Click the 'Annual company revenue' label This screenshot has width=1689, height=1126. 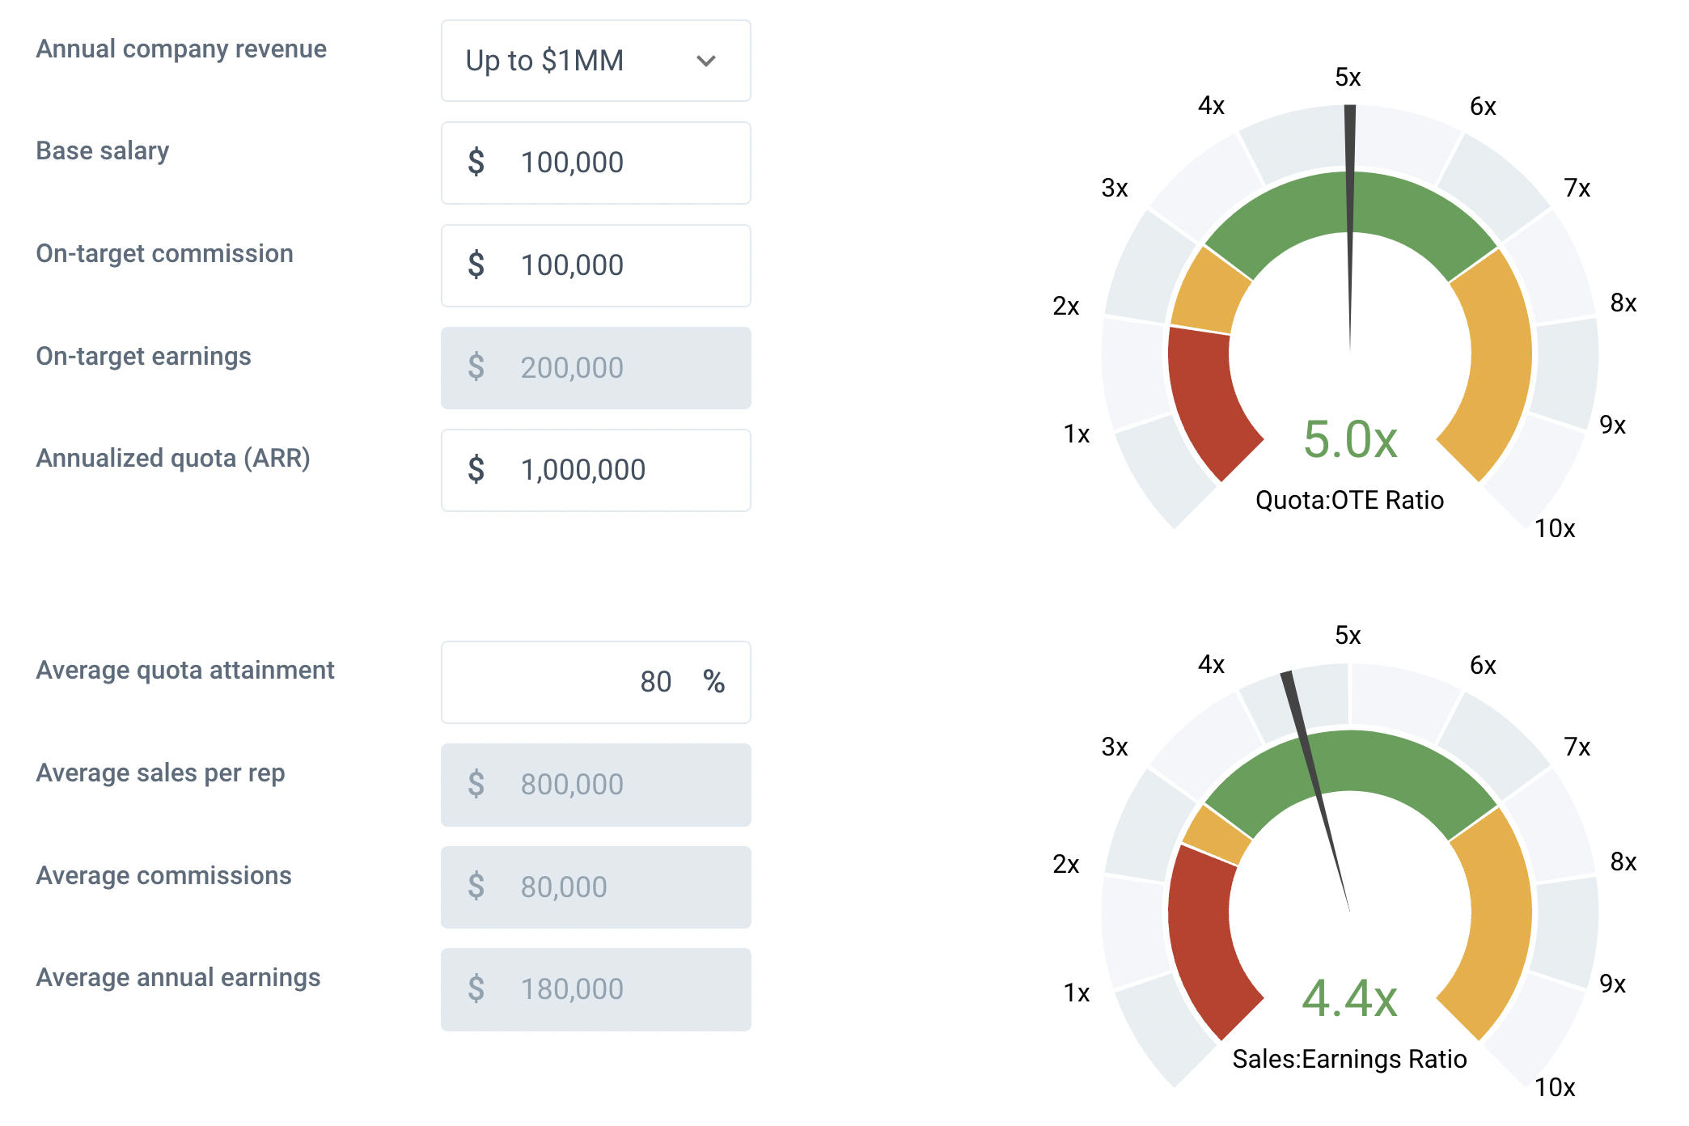click(181, 49)
